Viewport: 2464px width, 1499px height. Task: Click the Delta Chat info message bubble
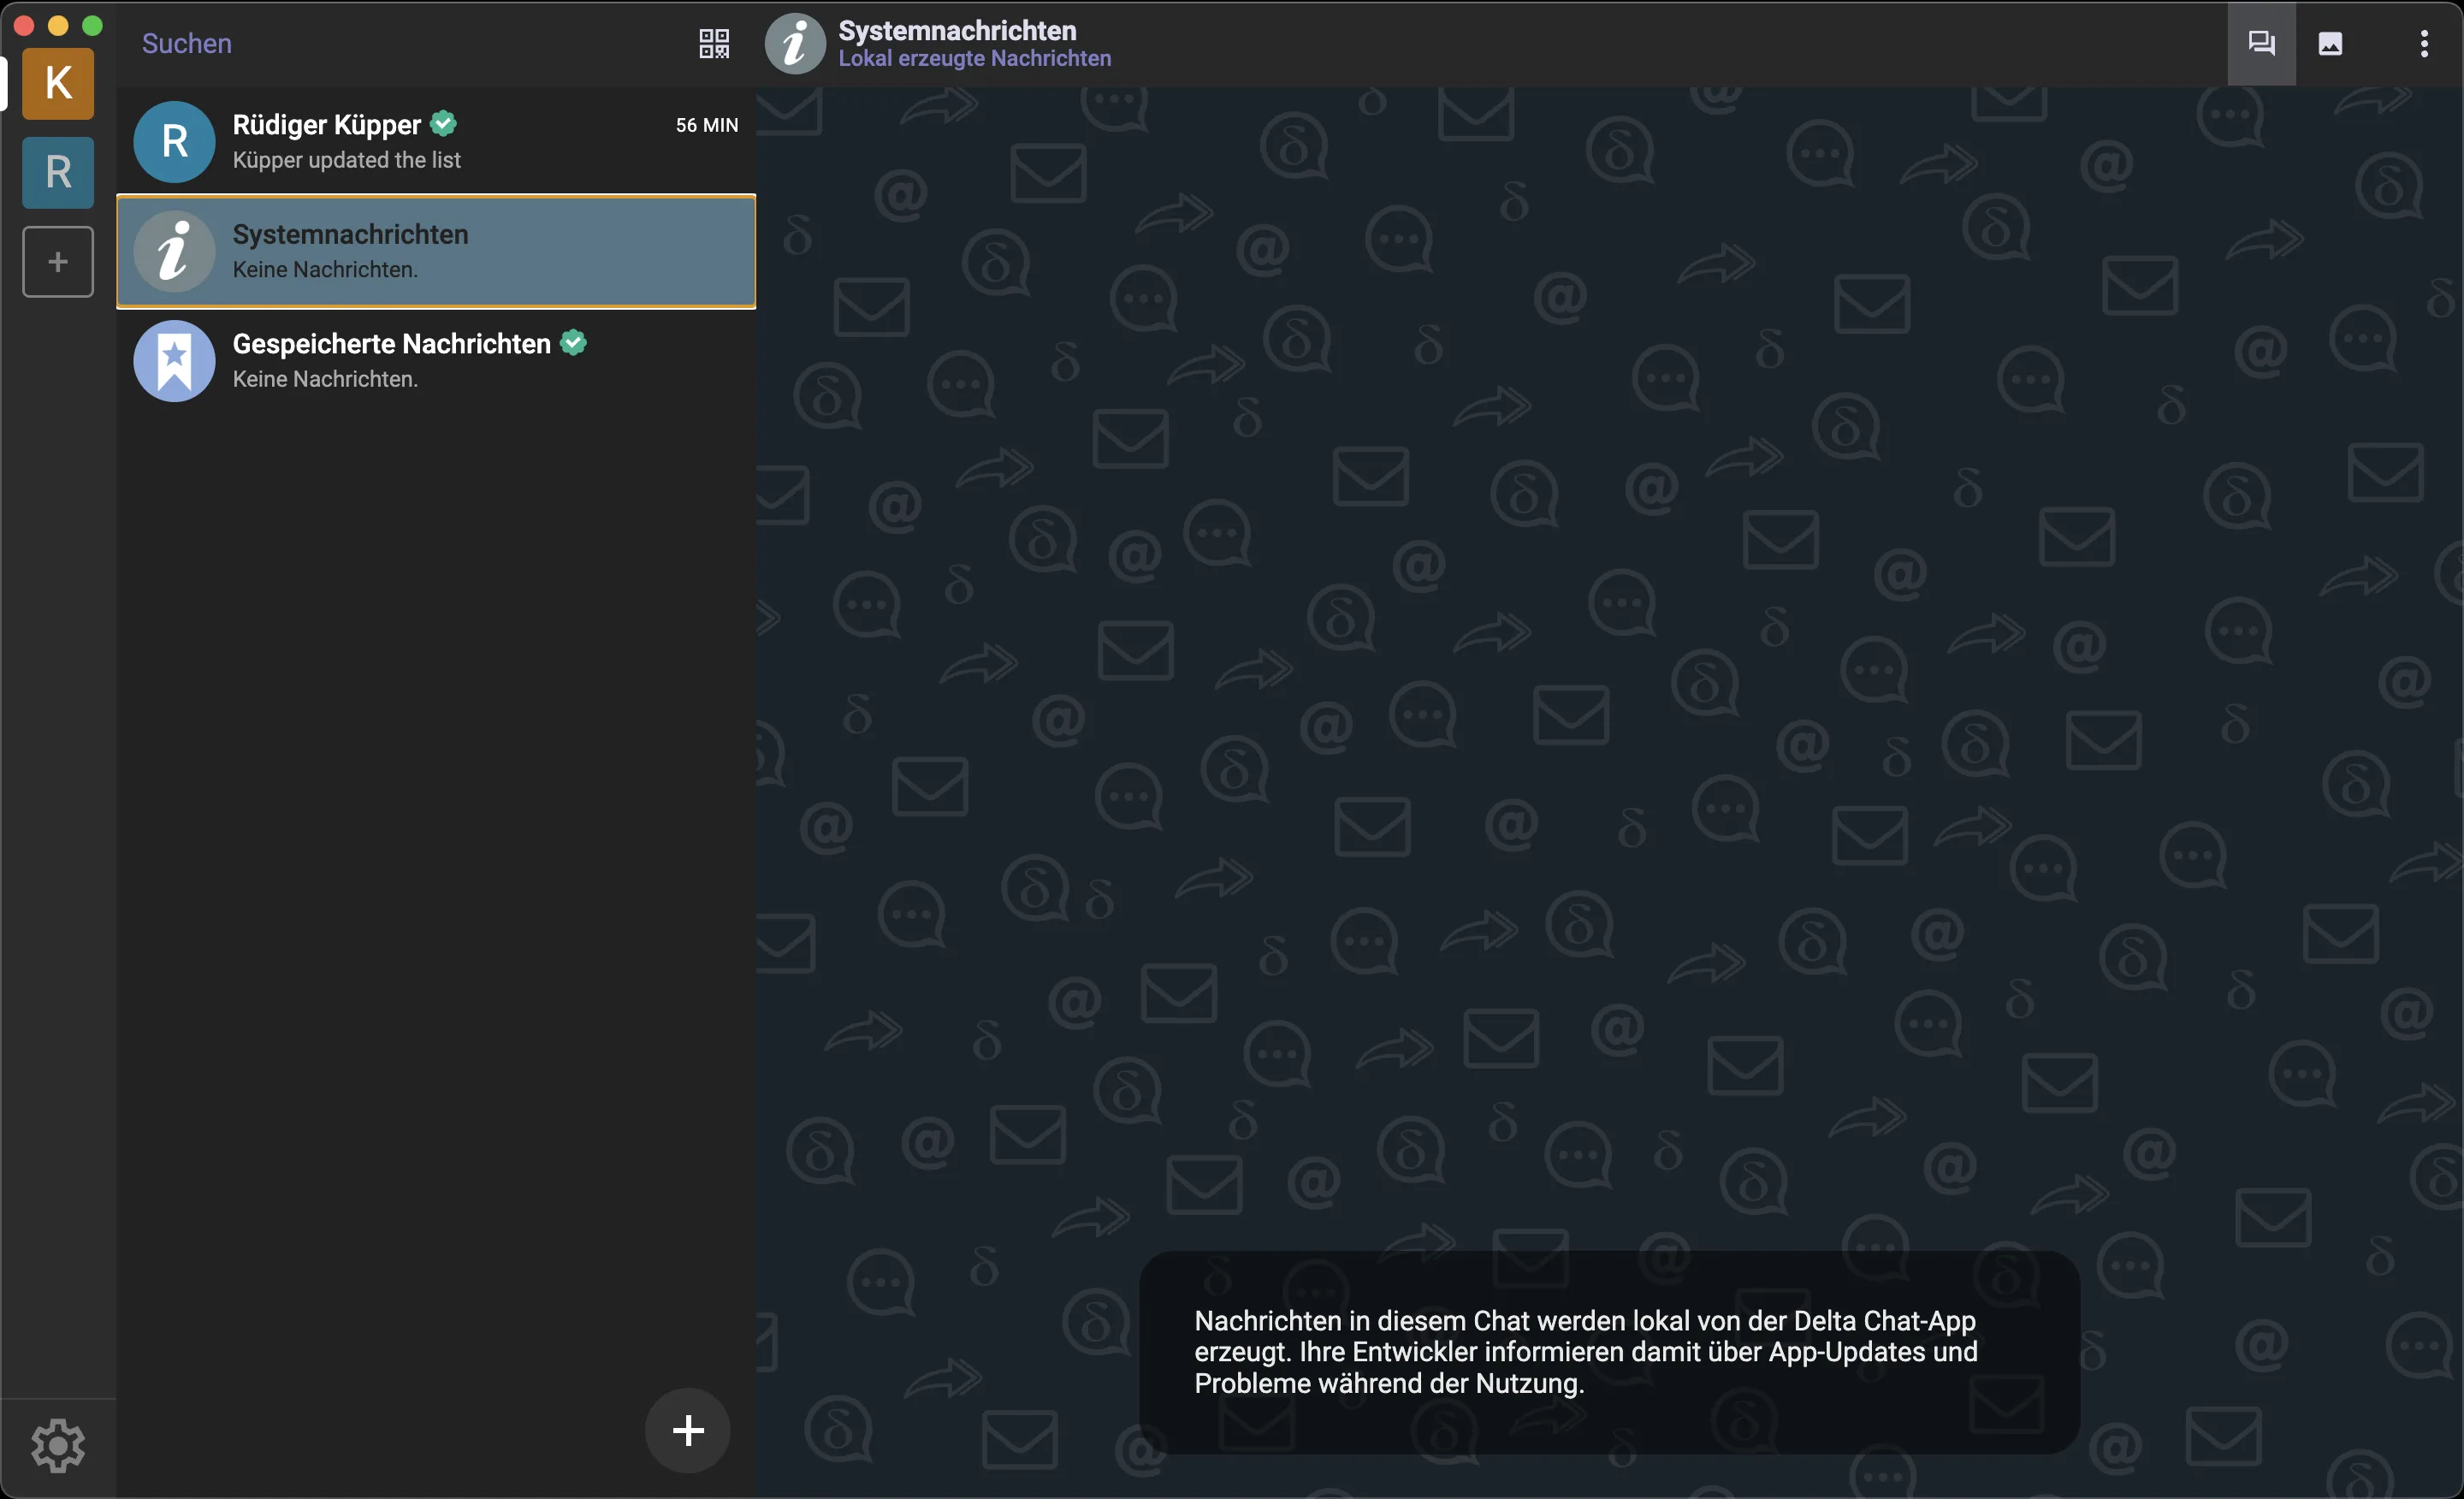1610,1352
